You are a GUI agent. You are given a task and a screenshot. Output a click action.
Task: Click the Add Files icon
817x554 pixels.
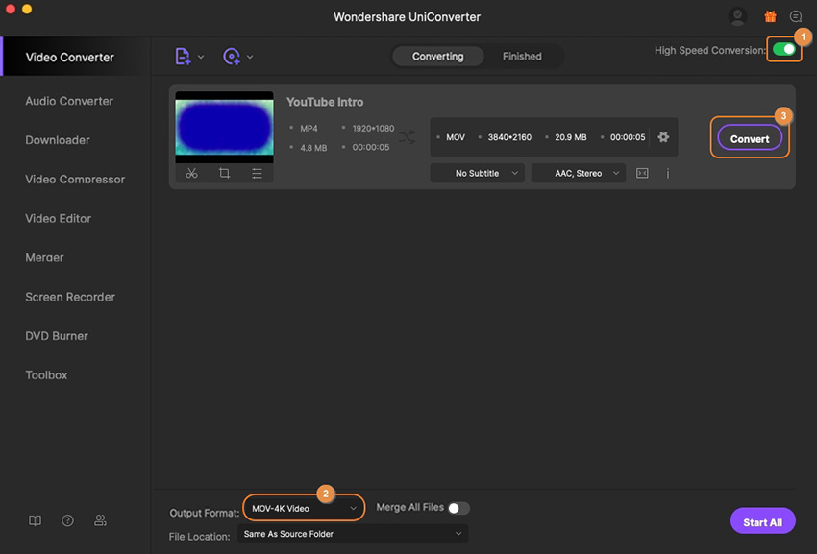pyautogui.click(x=183, y=57)
